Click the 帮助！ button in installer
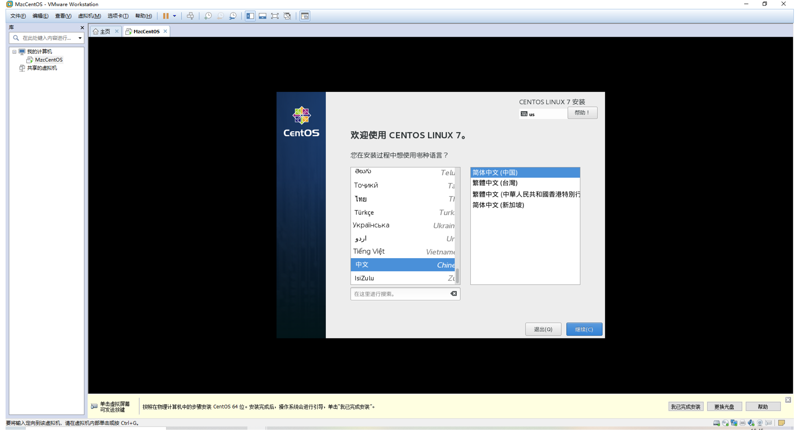The width and height of the screenshot is (805, 433). click(582, 113)
